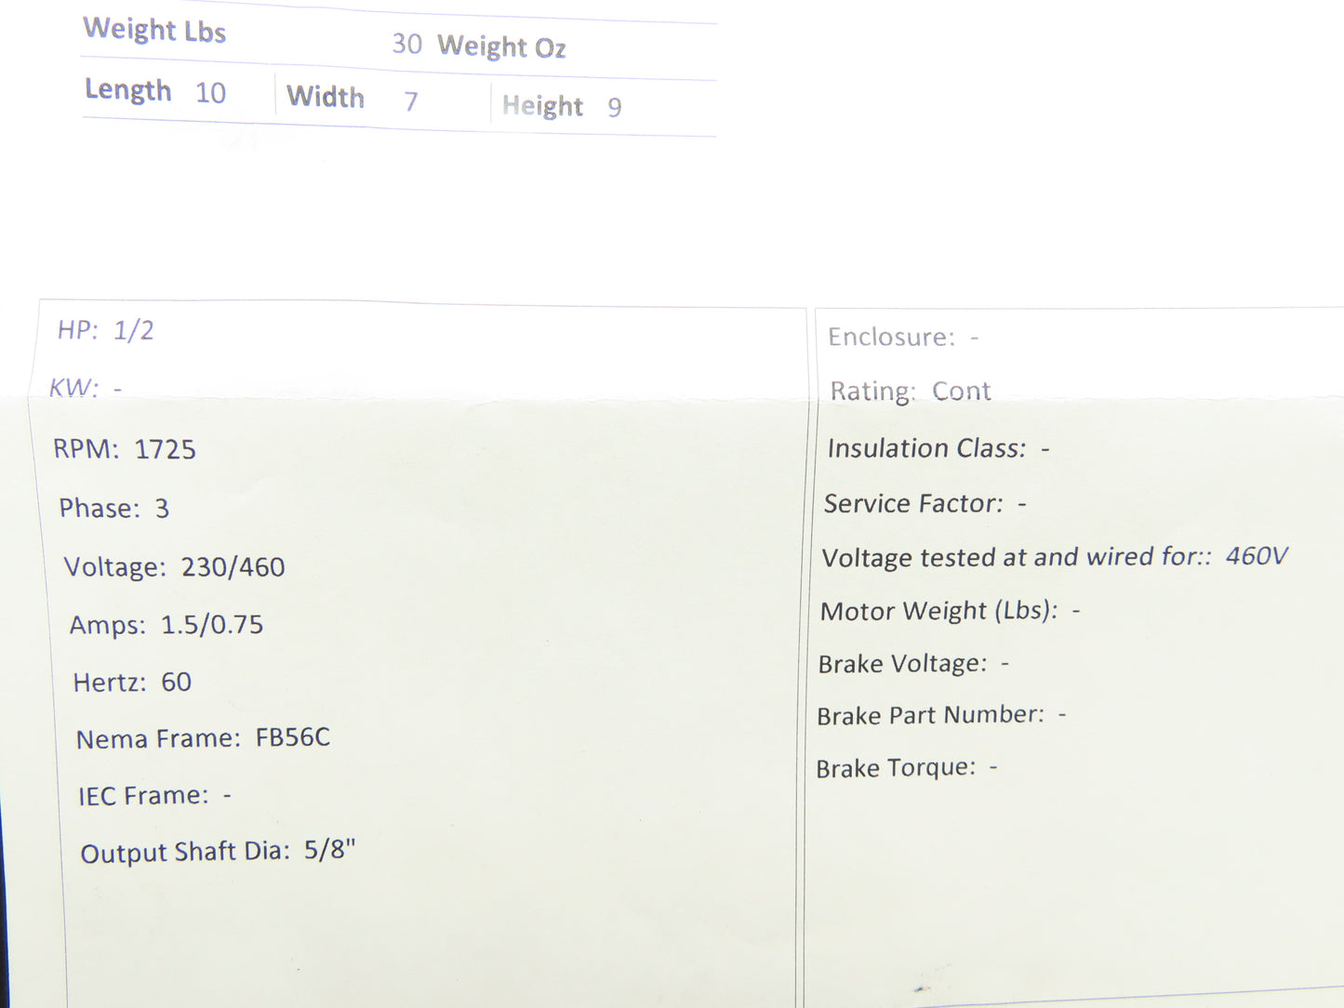Click the Weight Lbs field
The width and height of the screenshot is (1344, 1008).
(x=154, y=31)
